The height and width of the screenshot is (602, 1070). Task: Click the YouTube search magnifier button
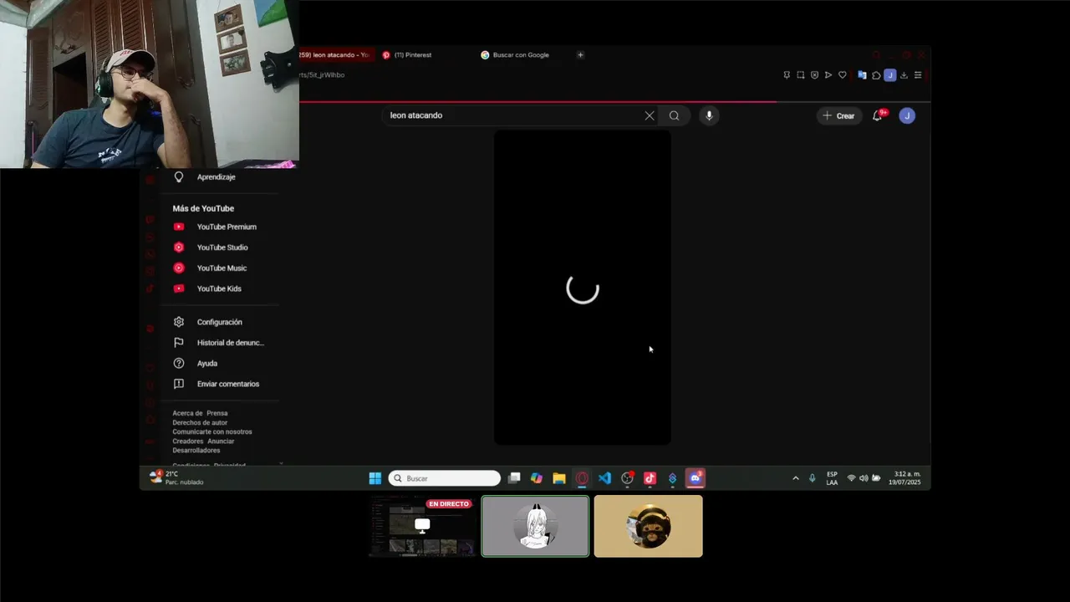click(x=674, y=115)
